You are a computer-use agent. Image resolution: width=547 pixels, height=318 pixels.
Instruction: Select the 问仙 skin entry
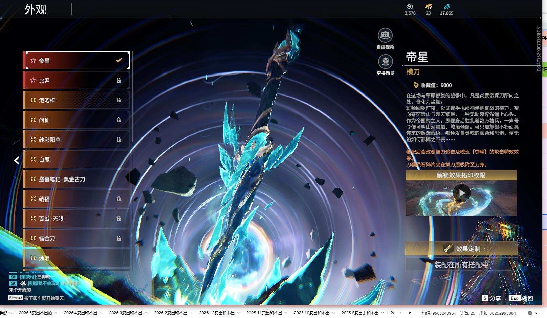click(77, 120)
